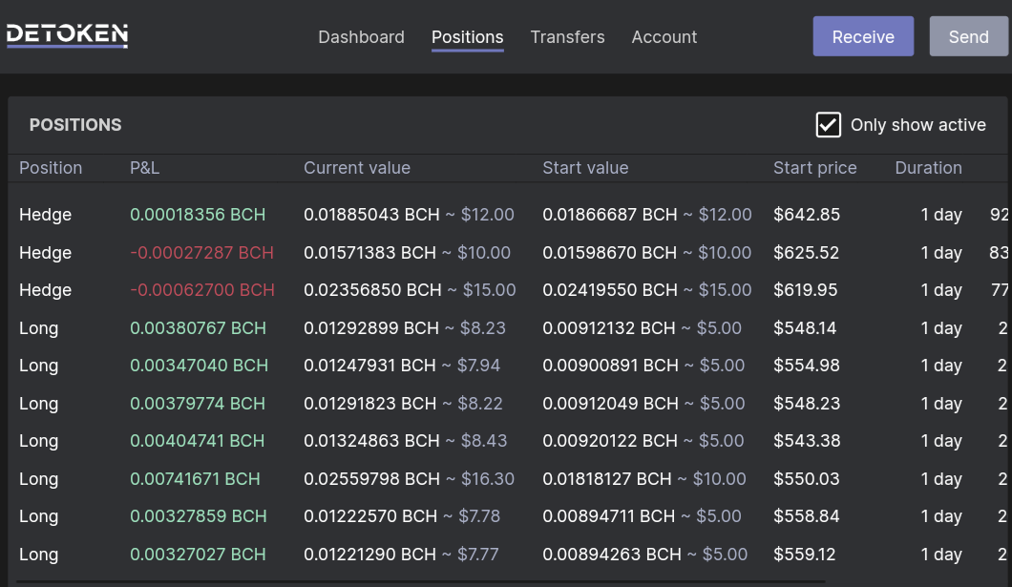Screen dimensions: 1012x587
Task: Select P&L 0.00327859 BCH cell
Action: pyautogui.click(x=199, y=516)
